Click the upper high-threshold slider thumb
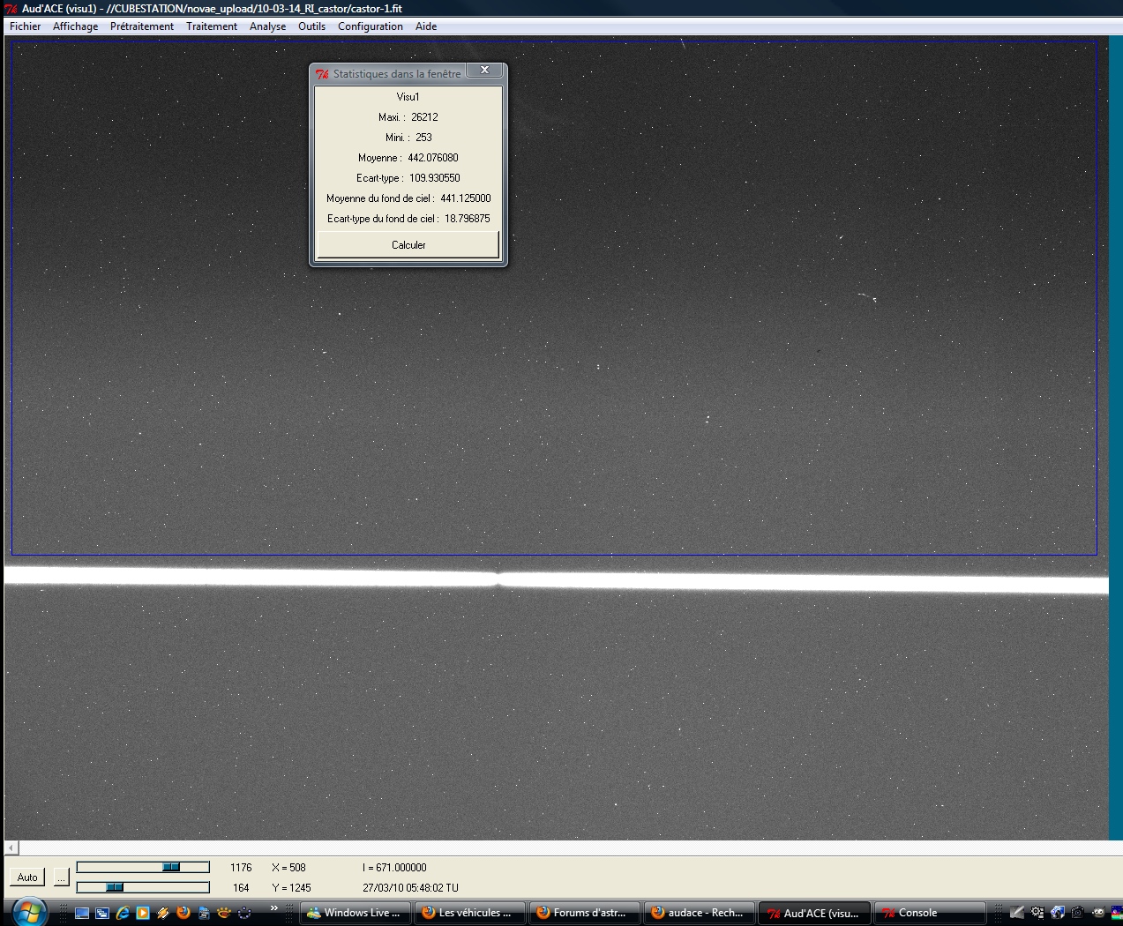1123x926 pixels. [x=171, y=867]
